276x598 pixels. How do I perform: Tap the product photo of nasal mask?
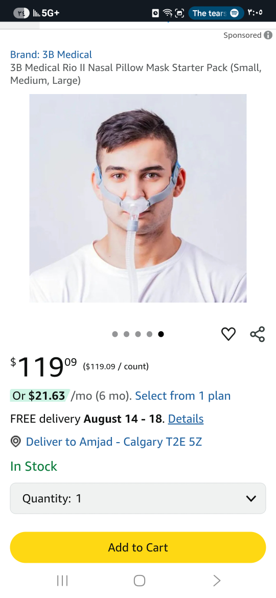coord(138,198)
